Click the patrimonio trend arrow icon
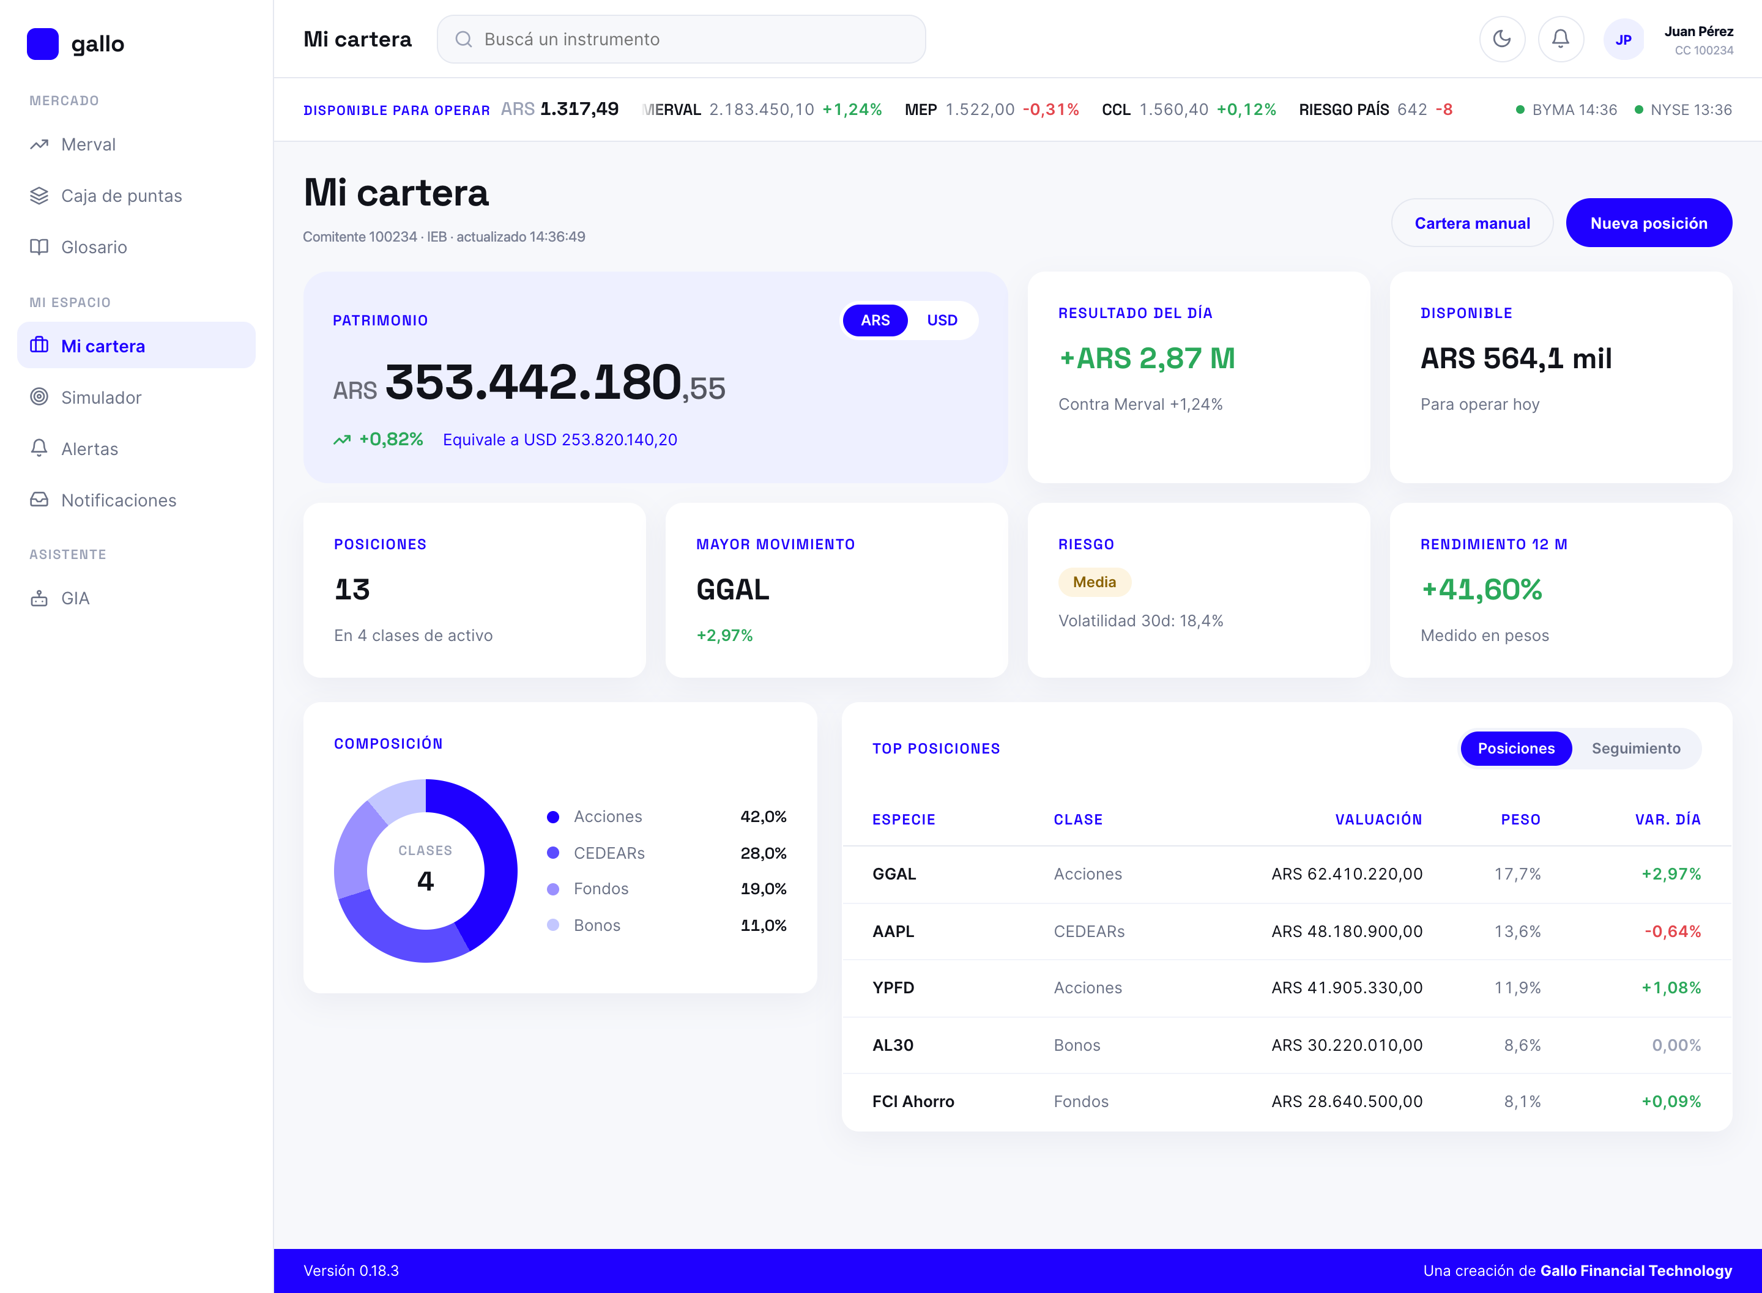 coord(342,440)
